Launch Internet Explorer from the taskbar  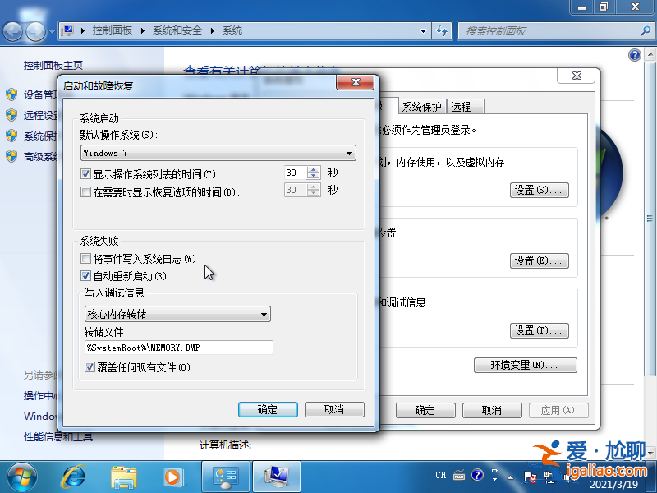(x=73, y=477)
